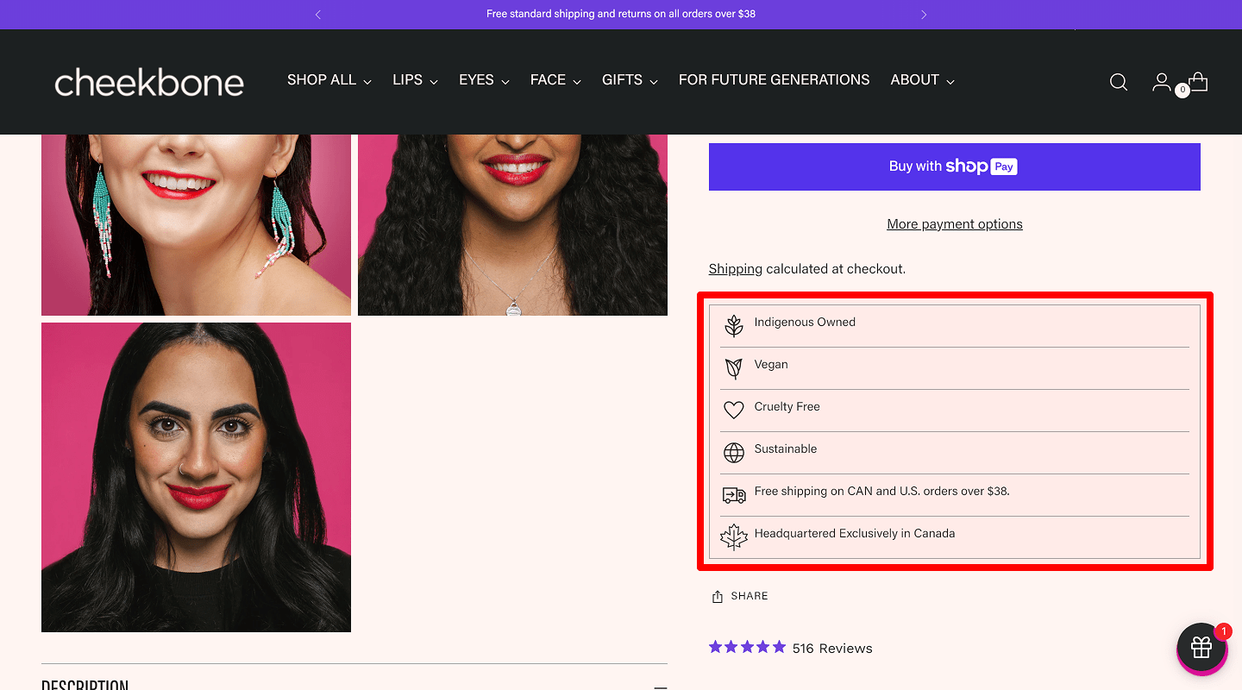The image size is (1242, 690).
Task: Click the Sustainable globe icon
Action: [734, 452]
